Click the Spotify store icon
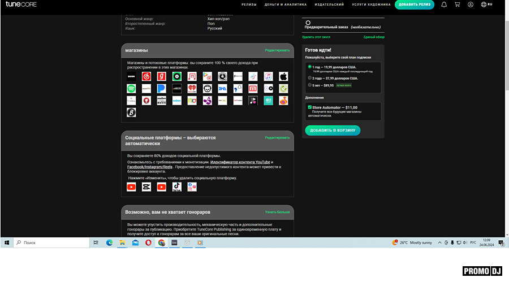Image resolution: width=509 pixels, height=286 pixels. pyautogui.click(x=131, y=88)
